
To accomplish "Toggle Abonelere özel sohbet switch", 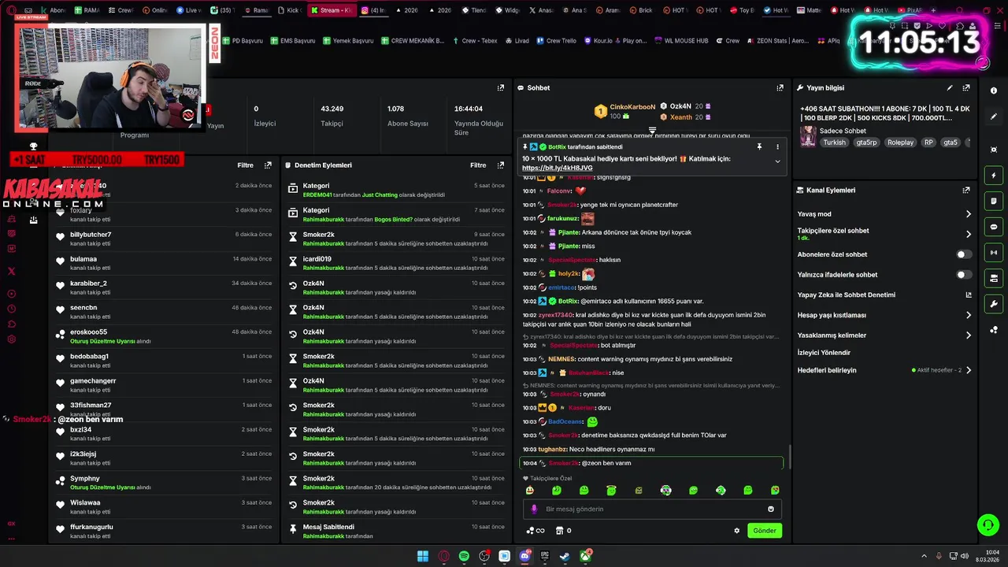I will point(963,254).
